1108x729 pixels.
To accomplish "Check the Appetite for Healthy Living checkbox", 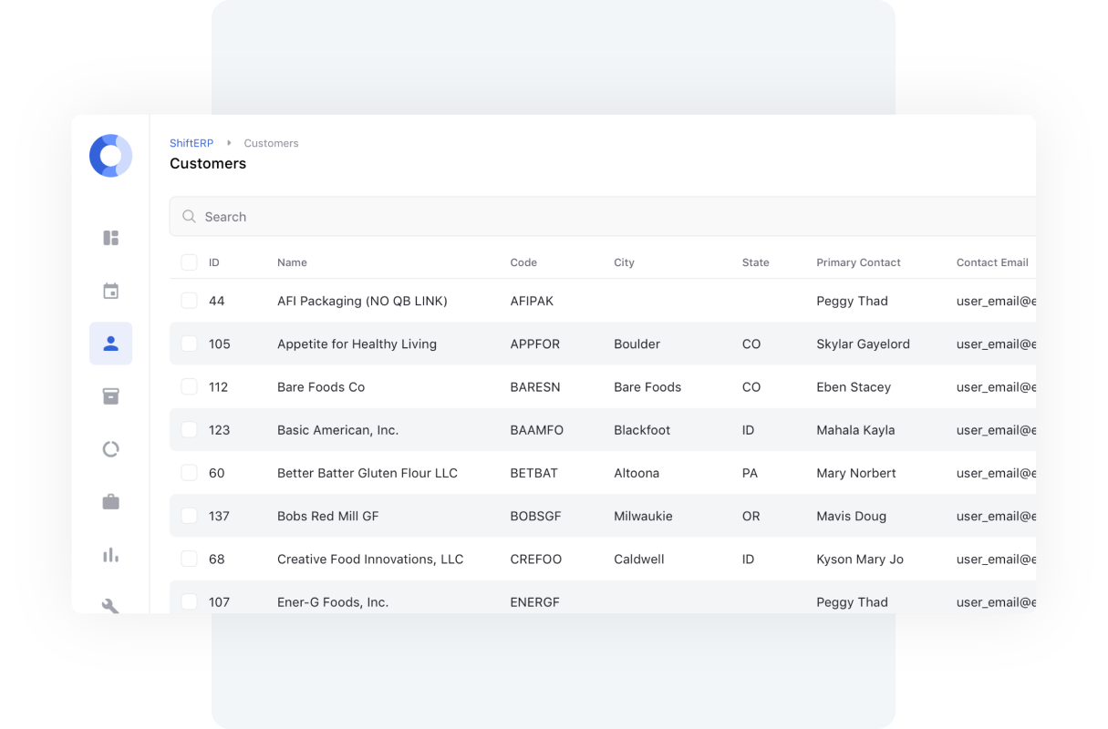I will [189, 344].
